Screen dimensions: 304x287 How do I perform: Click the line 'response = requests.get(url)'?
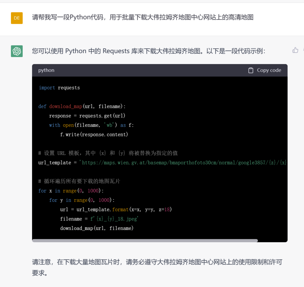[x=87, y=116]
